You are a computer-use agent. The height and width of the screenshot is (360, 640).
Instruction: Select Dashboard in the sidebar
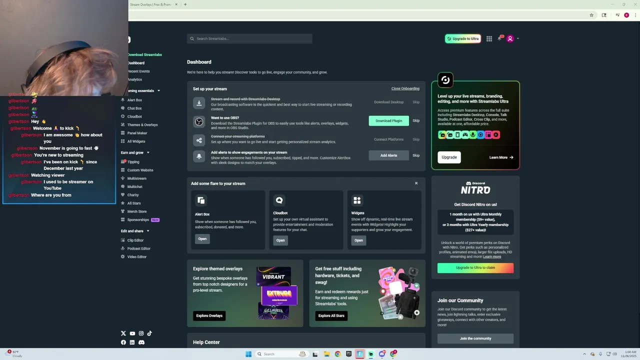[136, 63]
